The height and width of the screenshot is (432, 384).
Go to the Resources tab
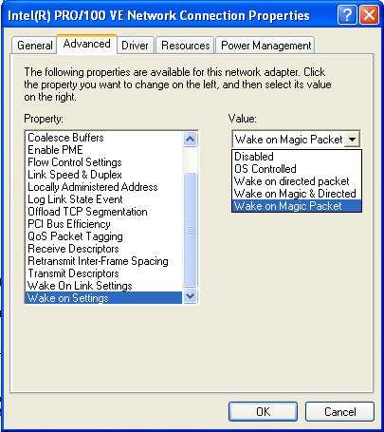point(185,46)
